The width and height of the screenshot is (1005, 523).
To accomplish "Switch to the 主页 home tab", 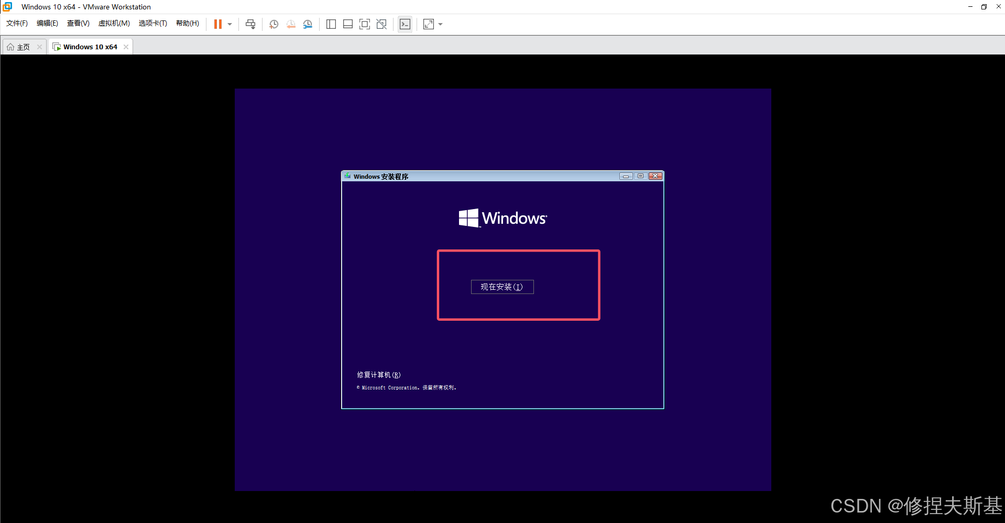I will pyautogui.click(x=19, y=47).
